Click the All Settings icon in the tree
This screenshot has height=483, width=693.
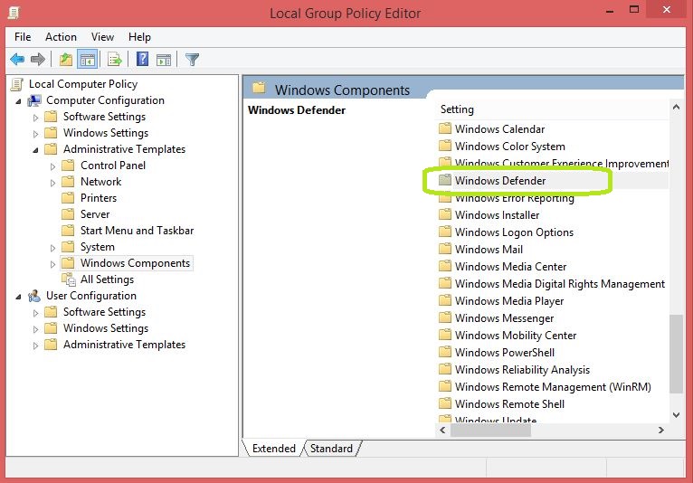point(69,279)
